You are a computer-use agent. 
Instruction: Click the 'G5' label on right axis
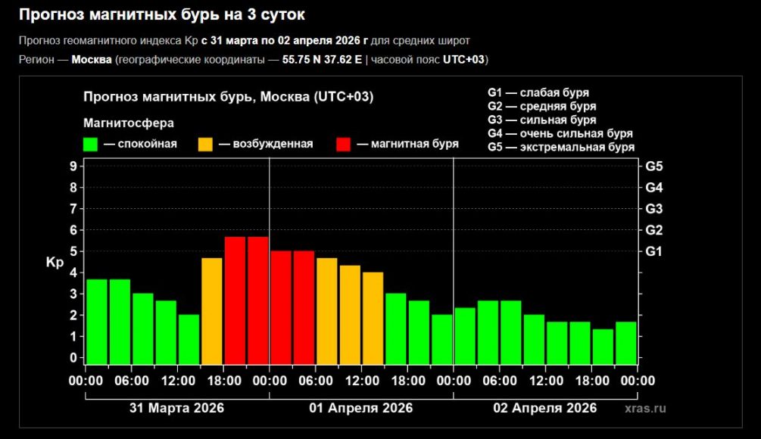[653, 166]
